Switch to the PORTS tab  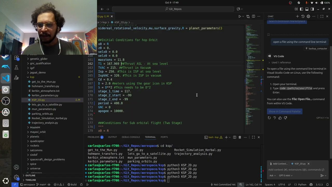[164, 137]
